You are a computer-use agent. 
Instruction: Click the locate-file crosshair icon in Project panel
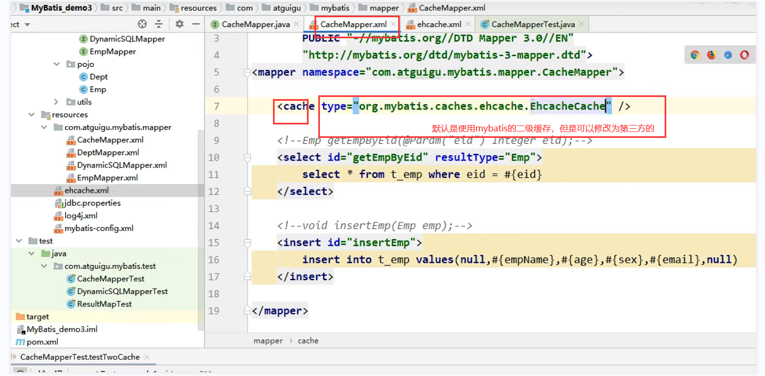click(142, 24)
